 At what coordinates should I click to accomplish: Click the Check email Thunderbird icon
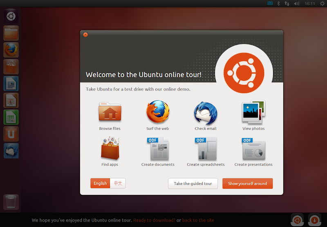point(206,113)
